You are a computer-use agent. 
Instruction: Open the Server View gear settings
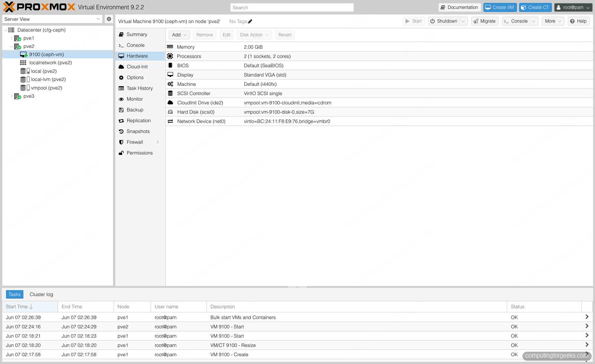[109, 19]
